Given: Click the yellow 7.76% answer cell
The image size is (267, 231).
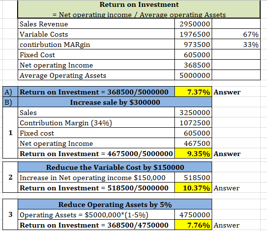Looking at the screenshot, I should (x=193, y=225).
